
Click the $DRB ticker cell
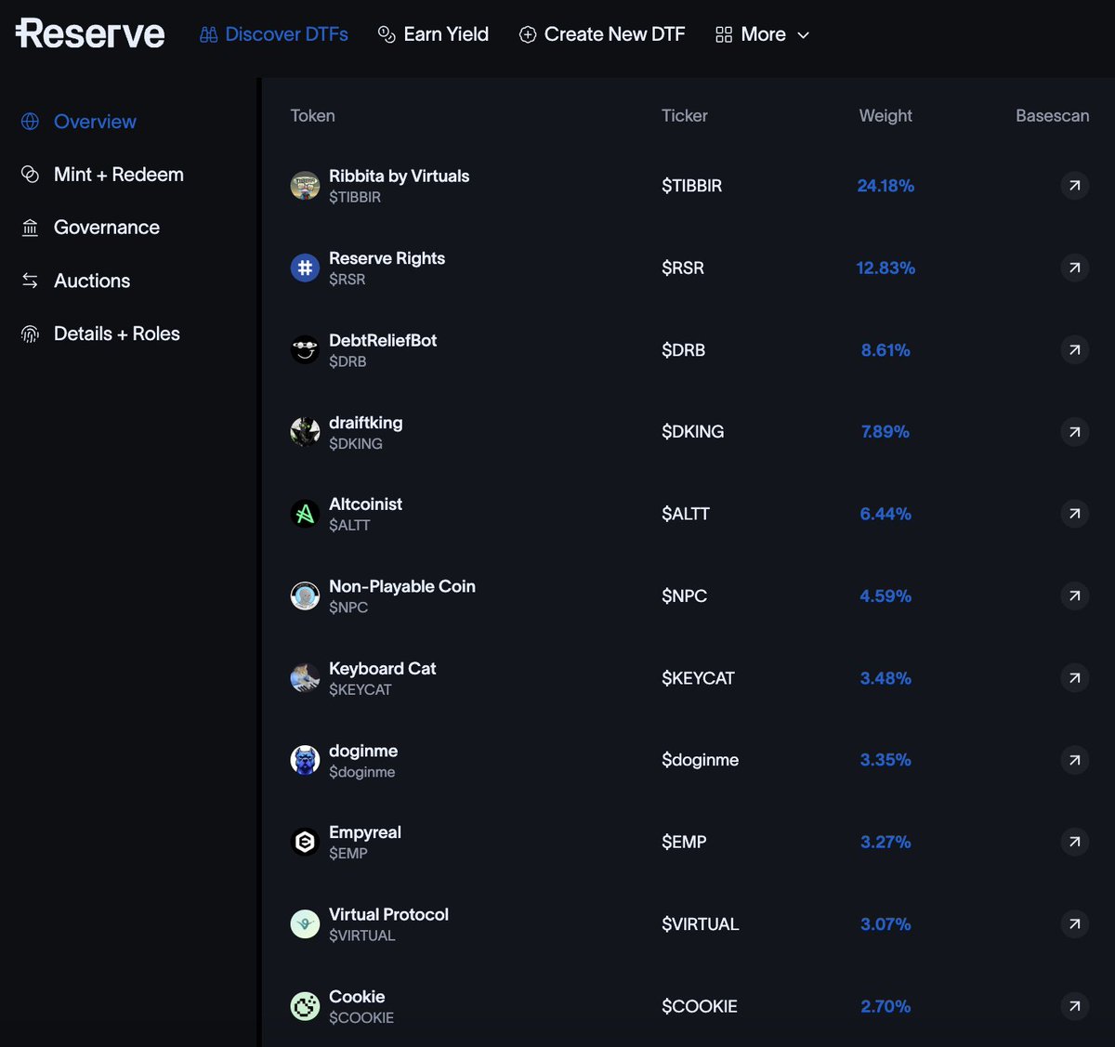683,350
